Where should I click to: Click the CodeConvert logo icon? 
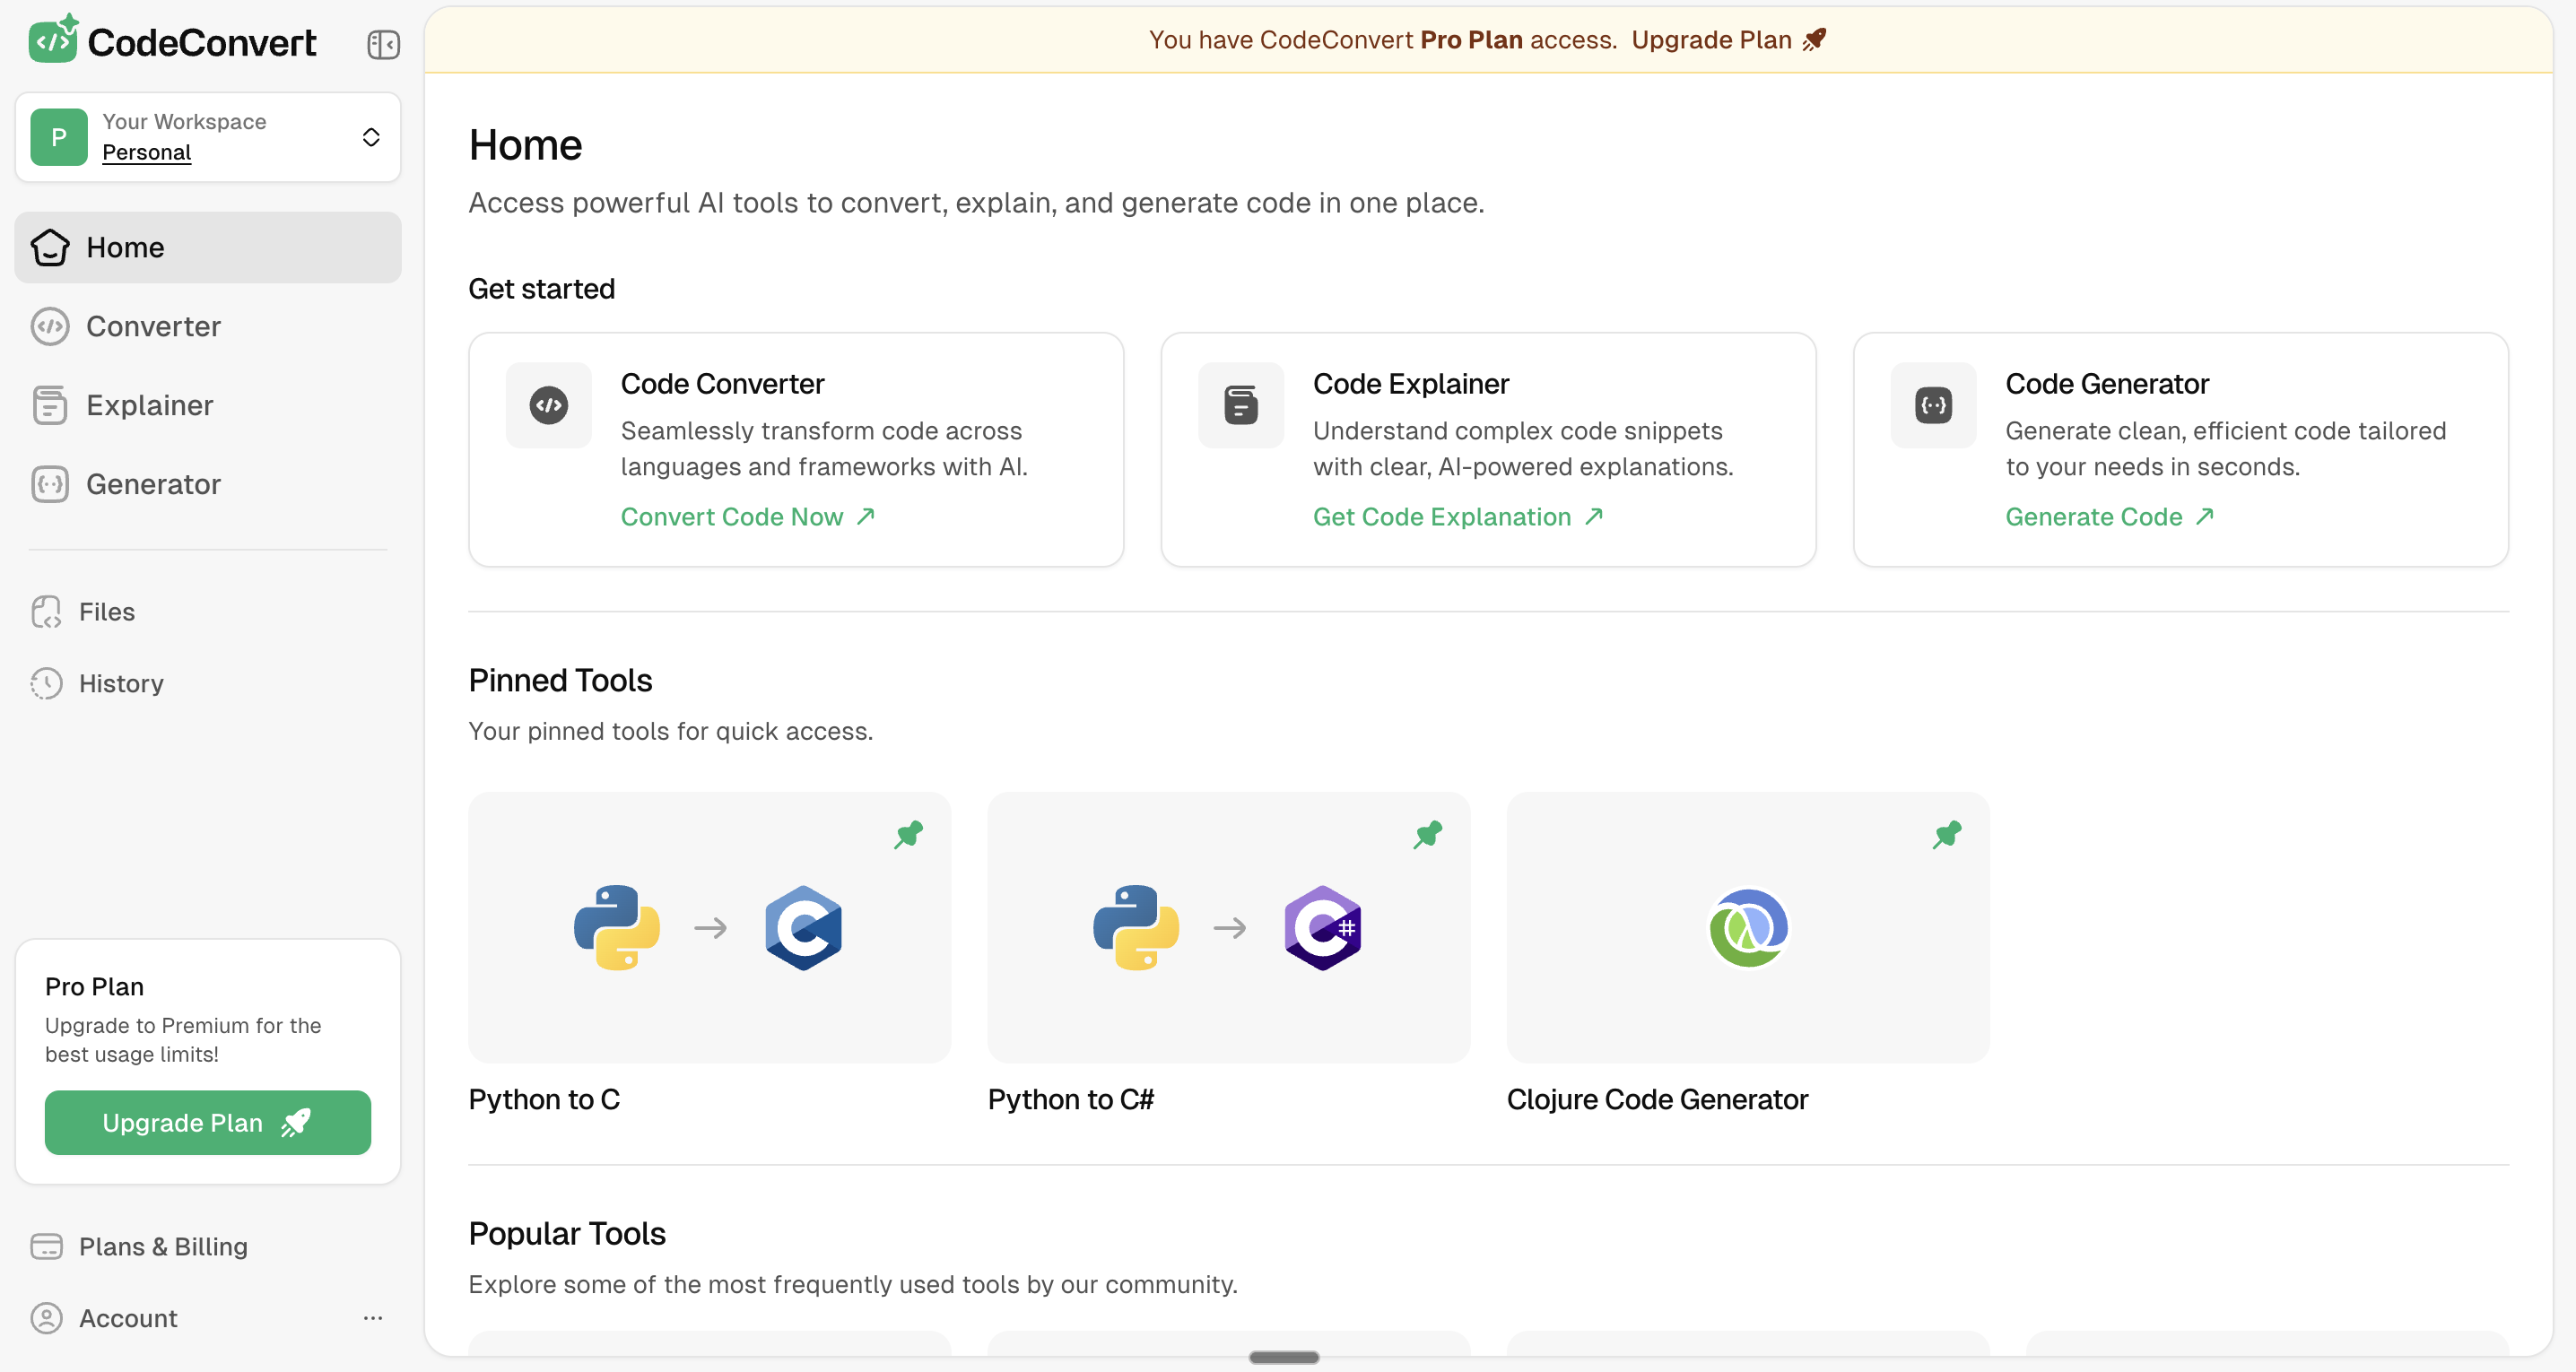[x=53, y=40]
